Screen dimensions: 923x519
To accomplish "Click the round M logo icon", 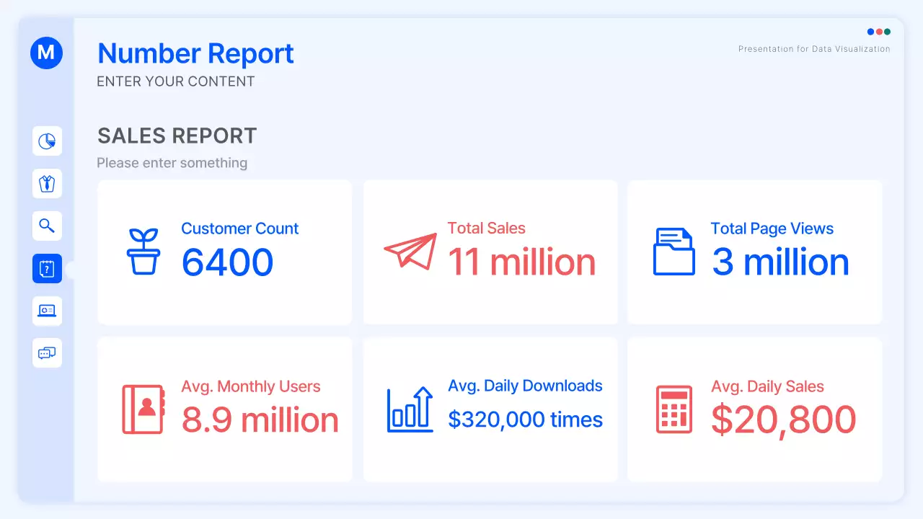I will (47, 53).
